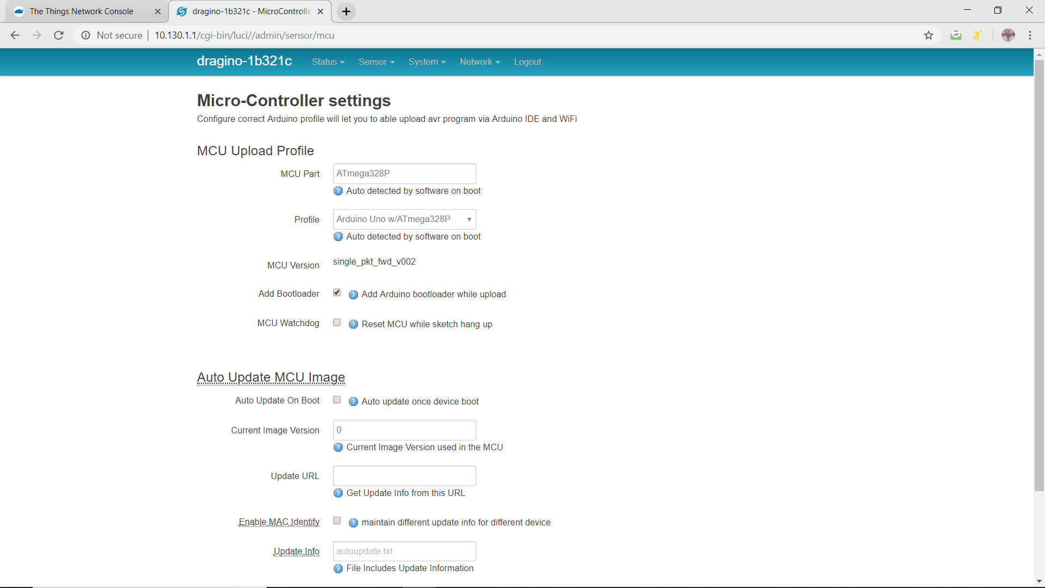Expand the Sensor menu
This screenshot has width=1045, height=588.
[376, 62]
